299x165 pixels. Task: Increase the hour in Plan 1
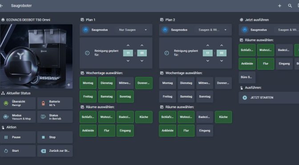(x=128, y=45)
